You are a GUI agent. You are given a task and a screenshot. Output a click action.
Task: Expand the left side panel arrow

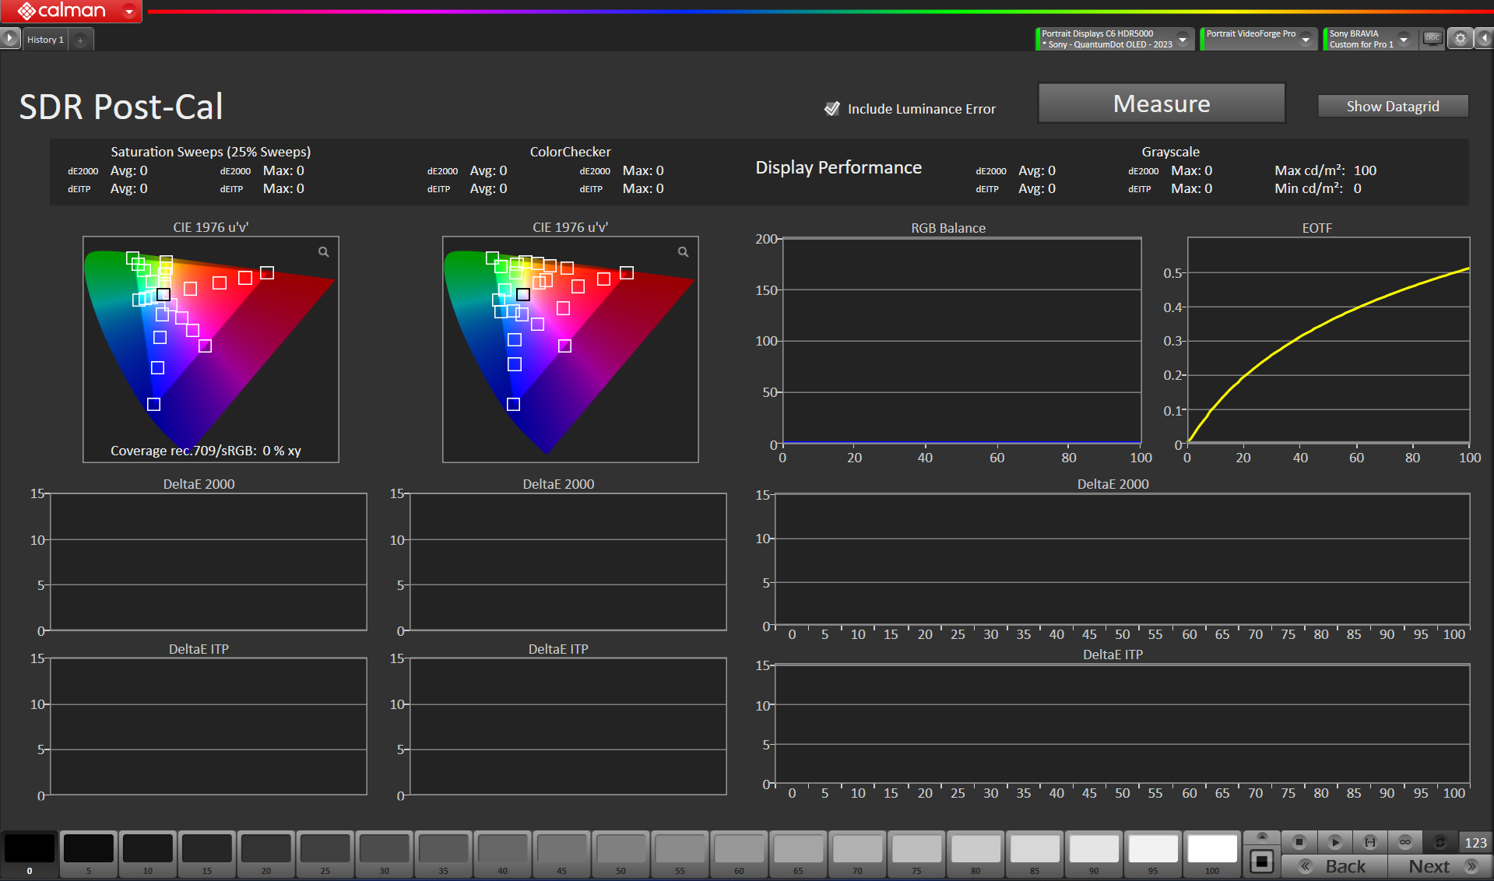pos(9,38)
